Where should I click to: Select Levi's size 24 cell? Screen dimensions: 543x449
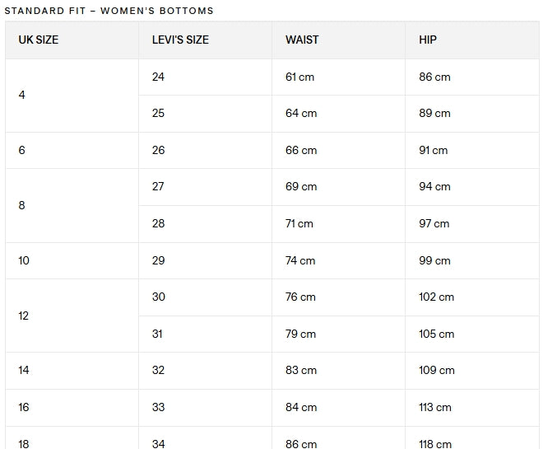(x=206, y=77)
